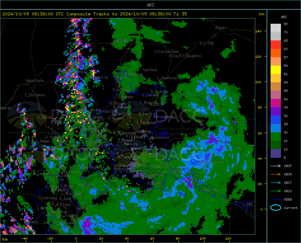Click the 140 km tick on right axis
Screen dimensions: 301x243
[x=258, y=31]
